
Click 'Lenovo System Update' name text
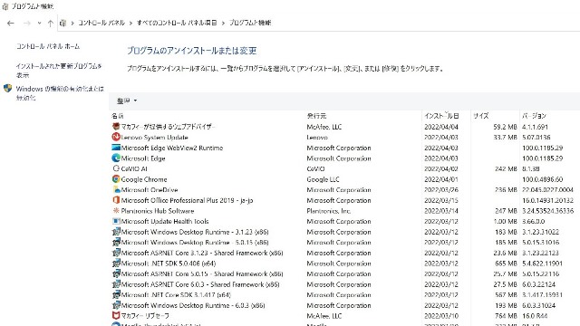click(x=155, y=137)
